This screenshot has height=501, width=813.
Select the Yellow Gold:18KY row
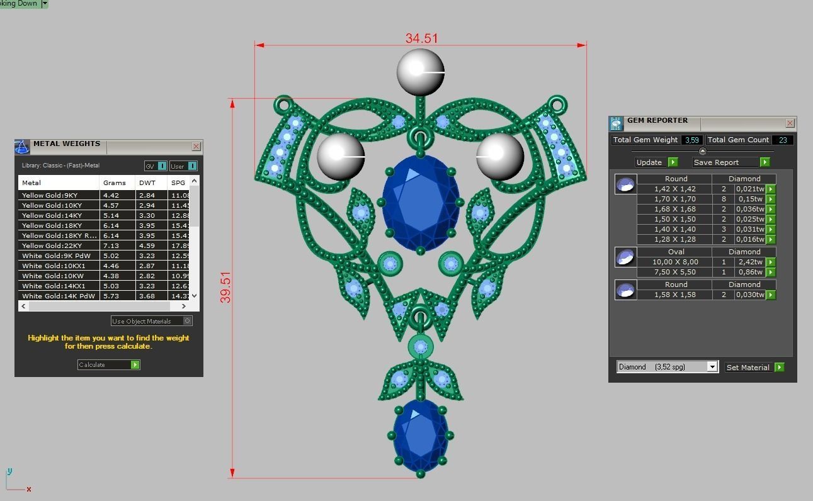point(104,225)
